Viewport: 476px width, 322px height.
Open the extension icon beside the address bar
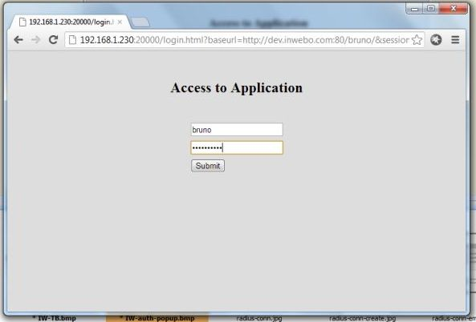[436, 40]
